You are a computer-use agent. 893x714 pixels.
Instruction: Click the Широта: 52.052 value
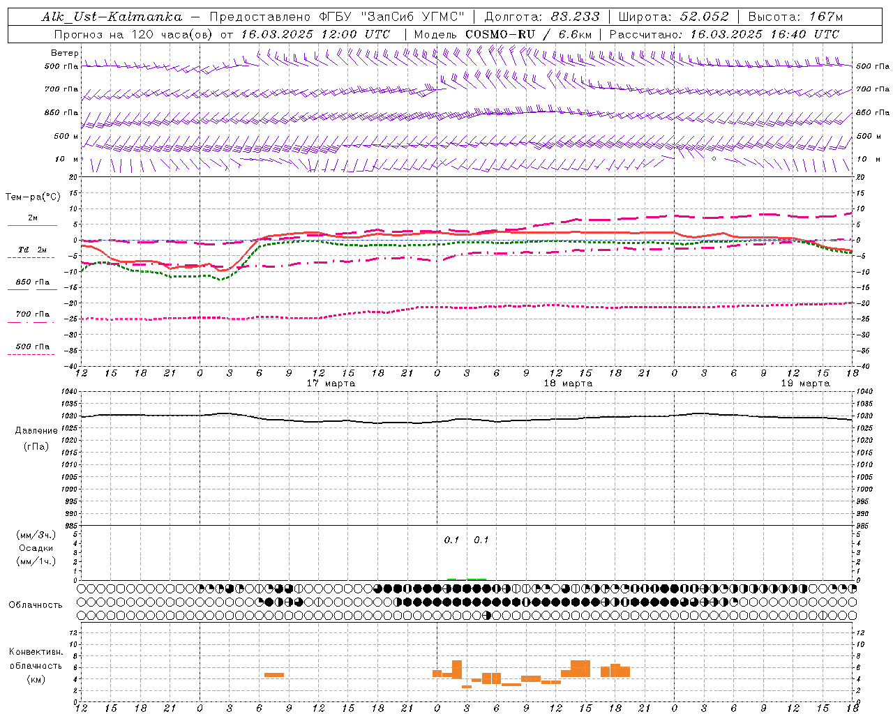(x=674, y=17)
